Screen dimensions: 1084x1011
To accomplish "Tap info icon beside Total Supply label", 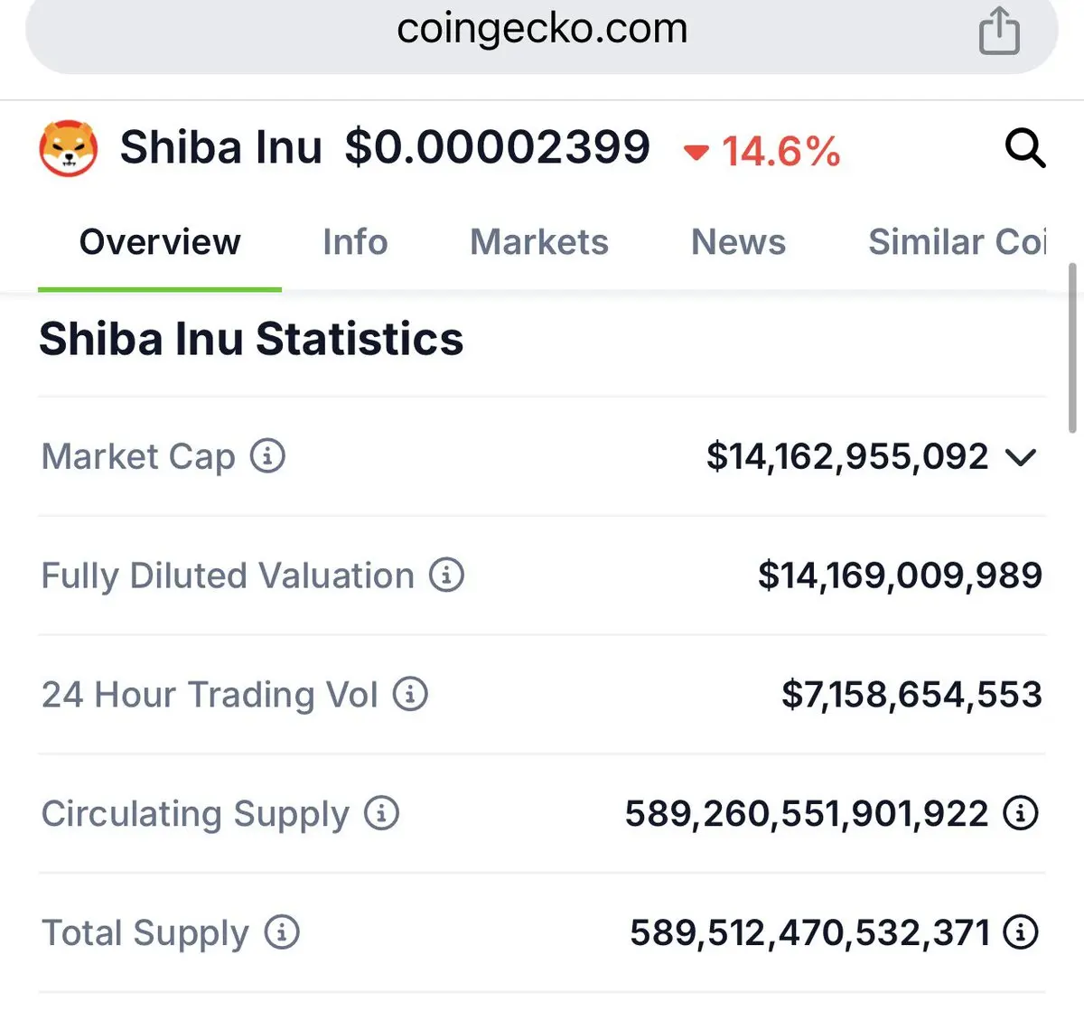I will [282, 931].
